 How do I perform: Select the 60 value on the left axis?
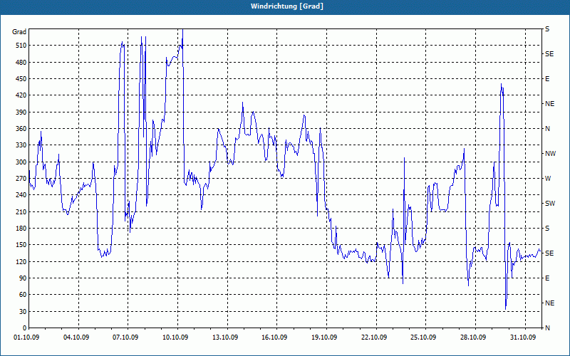(x=23, y=295)
